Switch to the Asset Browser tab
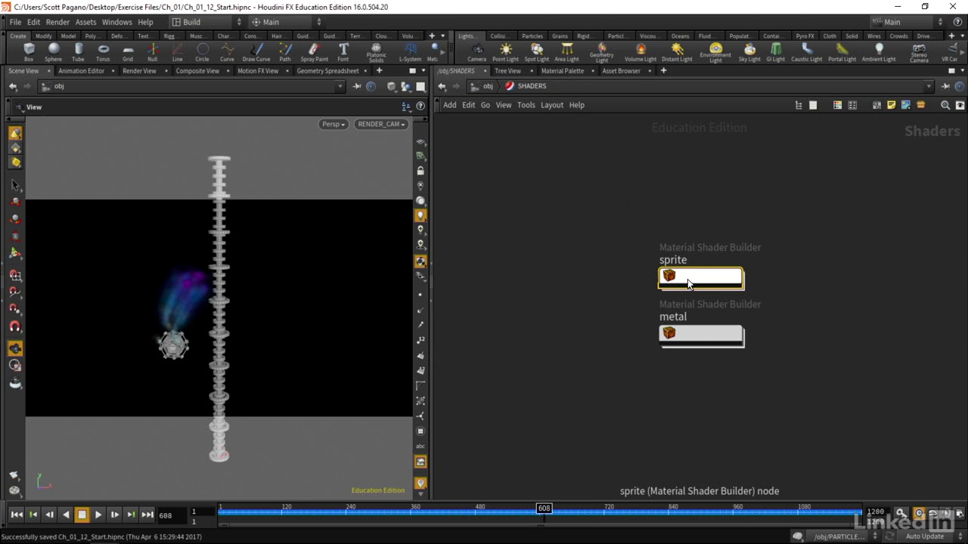The image size is (968, 544). pos(621,71)
